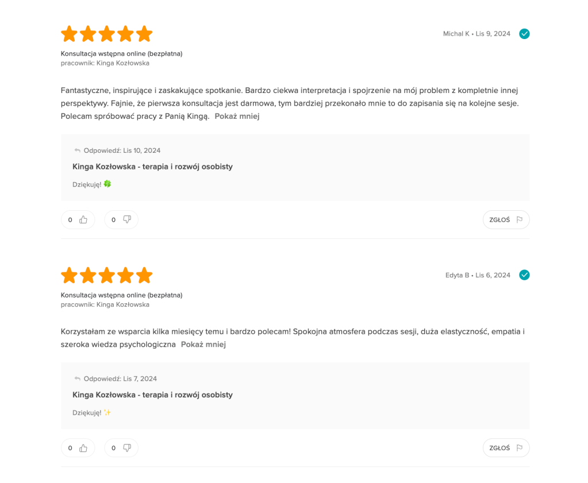Viewport: 588px width, 483px height.
Task: Click the flag icon on Michal K's review
Action: coord(519,219)
